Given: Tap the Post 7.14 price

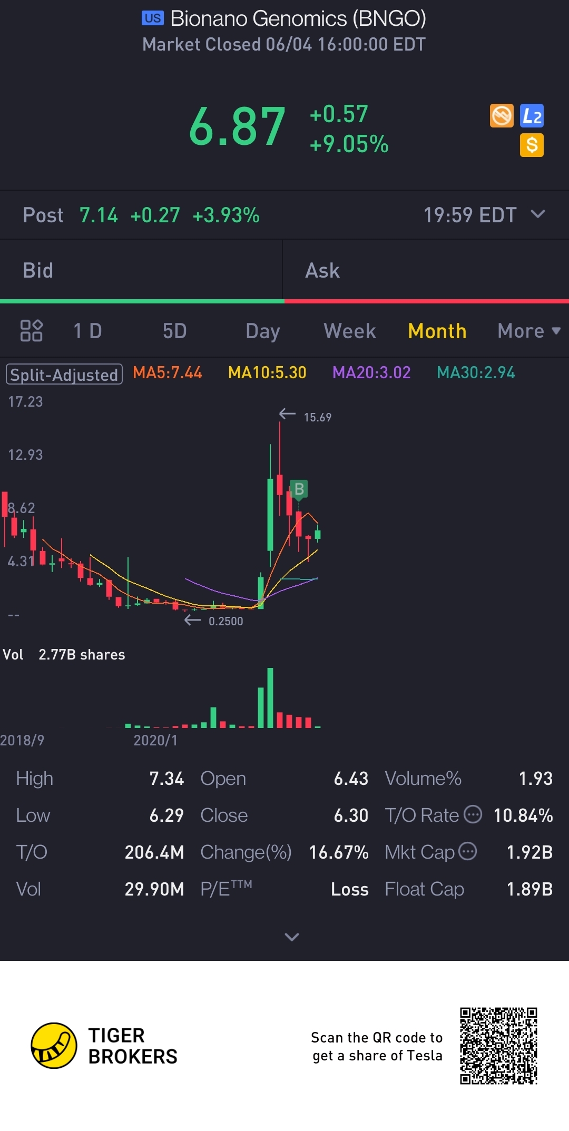Looking at the screenshot, I should tap(99, 215).
